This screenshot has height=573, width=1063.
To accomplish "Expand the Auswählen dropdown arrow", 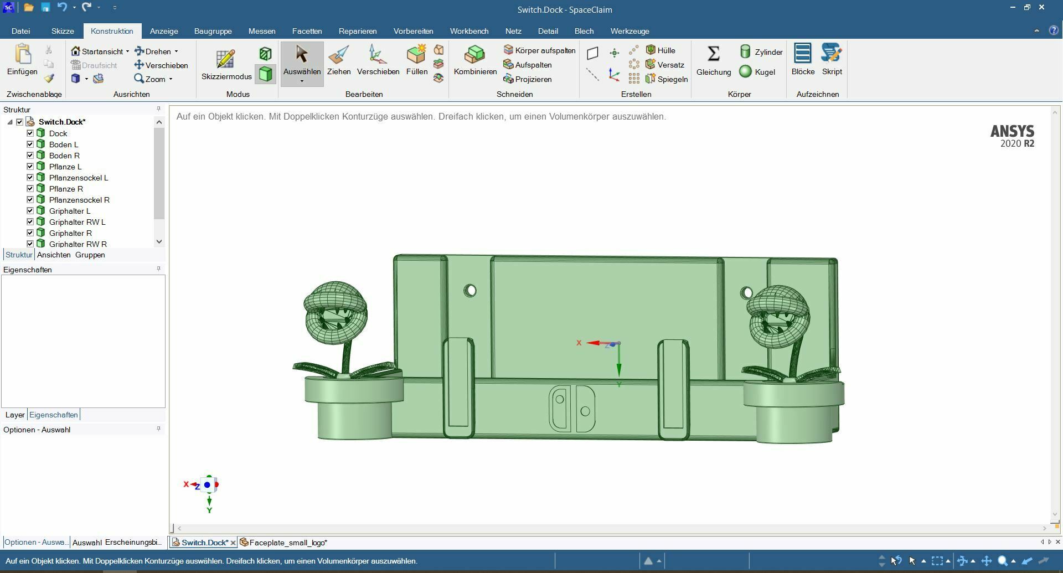I will pos(302,81).
